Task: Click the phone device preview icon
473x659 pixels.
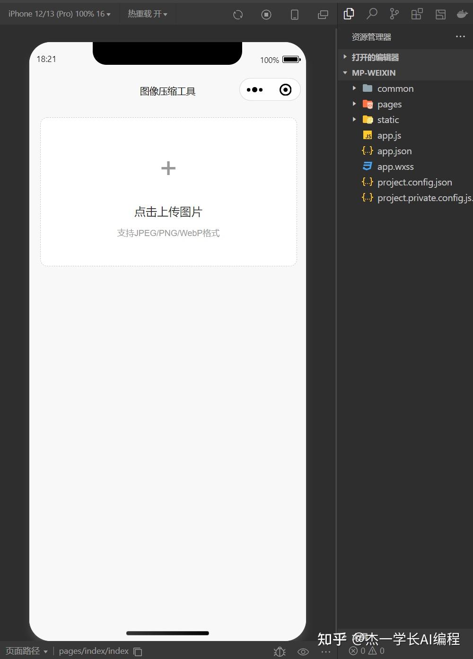Action: [x=295, y=15]
